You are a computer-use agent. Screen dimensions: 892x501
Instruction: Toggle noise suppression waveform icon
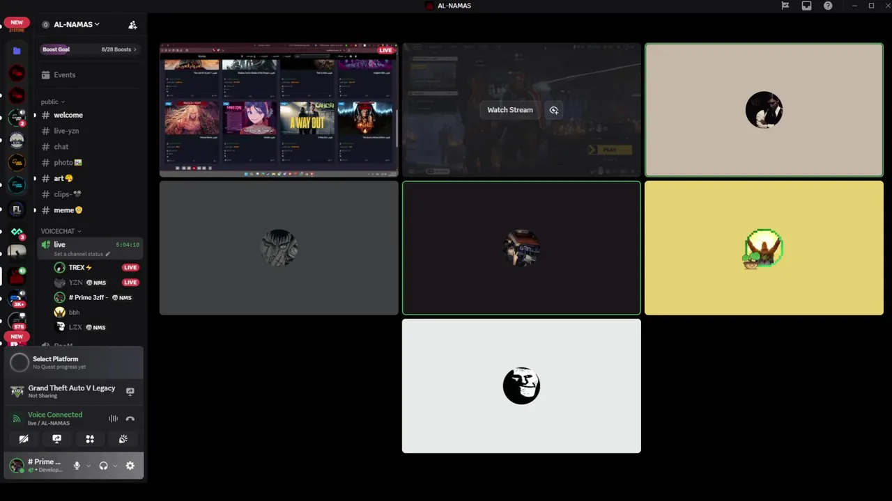click(113, 418)
